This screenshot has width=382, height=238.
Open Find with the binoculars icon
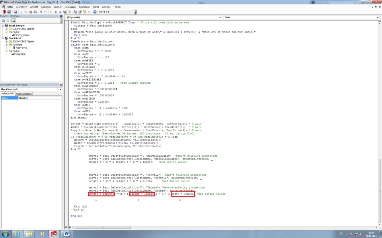pos(35,12)
